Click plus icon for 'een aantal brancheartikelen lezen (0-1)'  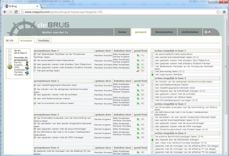click(153, 57)
